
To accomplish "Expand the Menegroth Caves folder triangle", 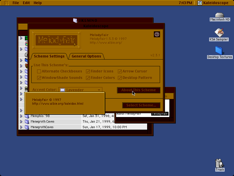I will [x=21, y=121].
